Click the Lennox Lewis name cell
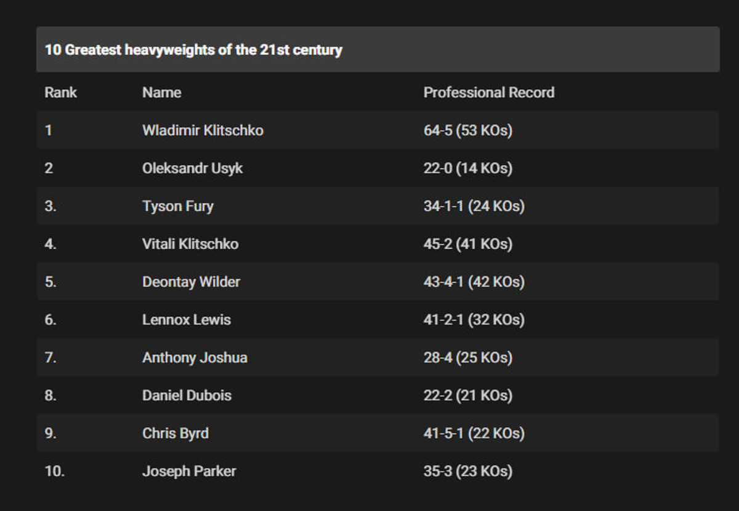 coord(186,320)
